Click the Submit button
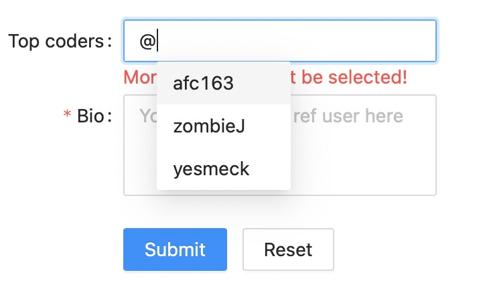 175,249
